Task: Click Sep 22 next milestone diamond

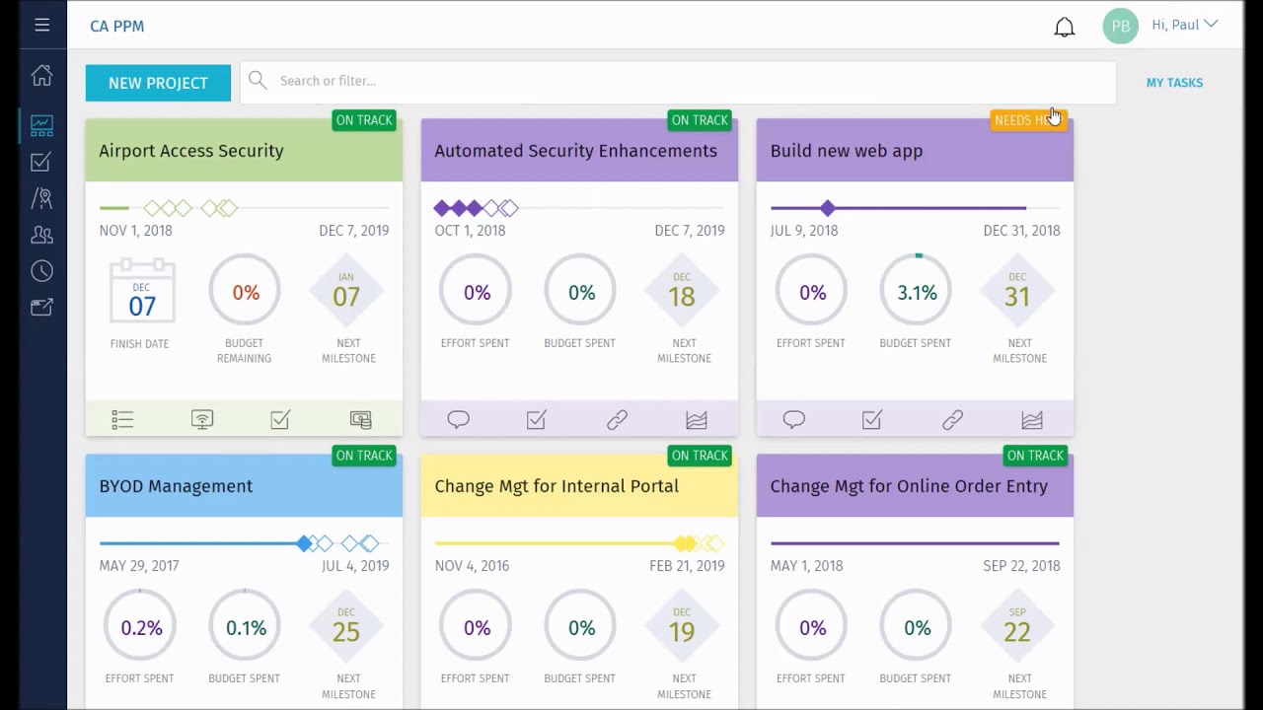Action: point(1017,627)
